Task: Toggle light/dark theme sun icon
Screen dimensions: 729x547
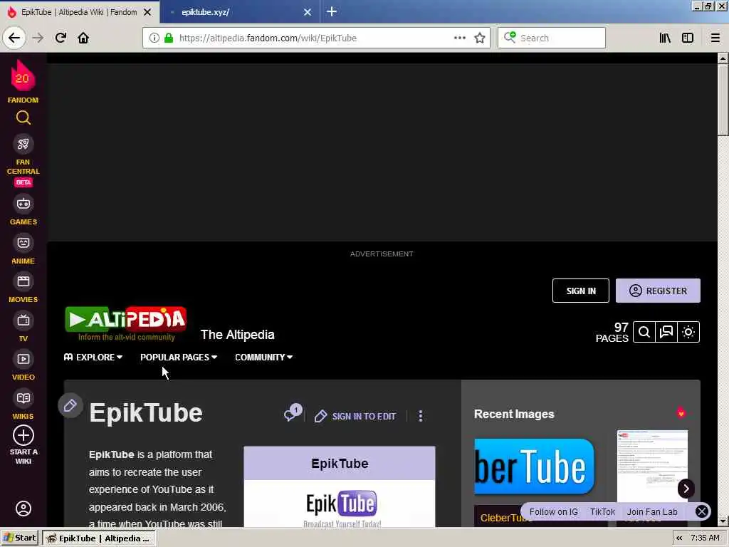Action: click(688, 332)
